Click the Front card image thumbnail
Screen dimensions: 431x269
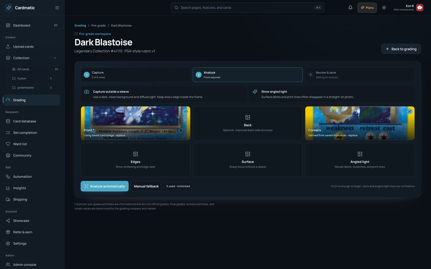coord(135,123)
